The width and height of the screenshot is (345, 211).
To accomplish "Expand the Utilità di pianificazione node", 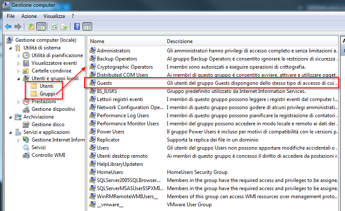I will click(18, 55).
